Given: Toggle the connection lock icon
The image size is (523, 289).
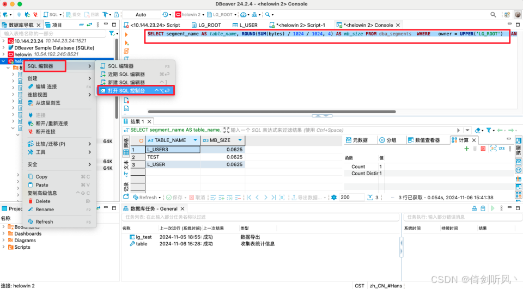Looking at the screenshot, I should [116, 15].
